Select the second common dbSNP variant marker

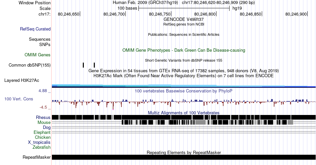point(94,65)
